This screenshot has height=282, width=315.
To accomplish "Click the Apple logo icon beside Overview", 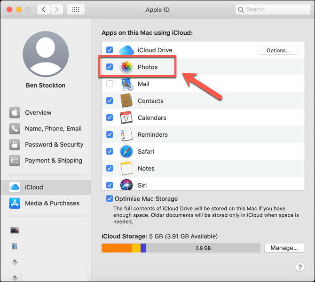I will (x=15, y=112).
